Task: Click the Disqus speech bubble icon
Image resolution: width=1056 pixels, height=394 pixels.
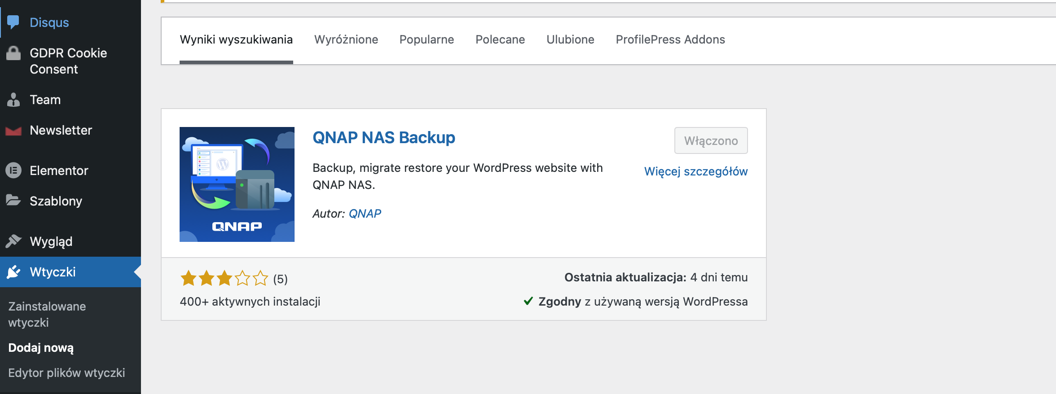Action: 13,22
